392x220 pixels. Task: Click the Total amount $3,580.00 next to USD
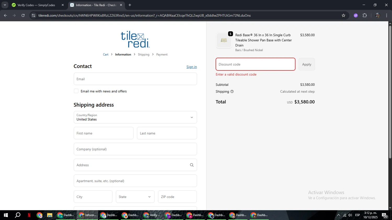click(x=304, y=102)
